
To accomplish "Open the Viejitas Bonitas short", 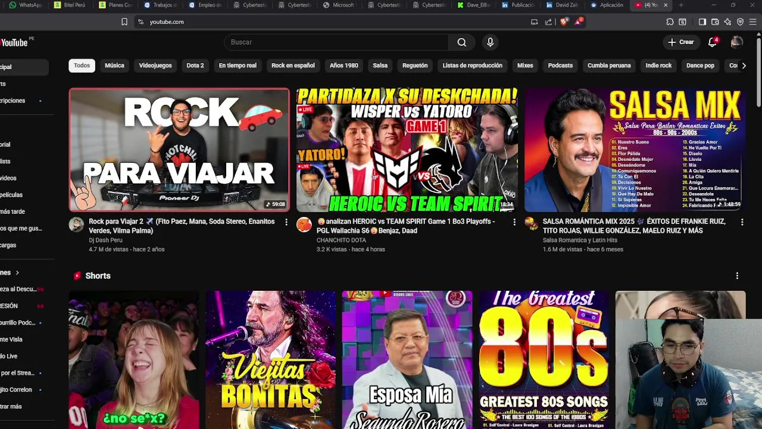I will [271, 360].
